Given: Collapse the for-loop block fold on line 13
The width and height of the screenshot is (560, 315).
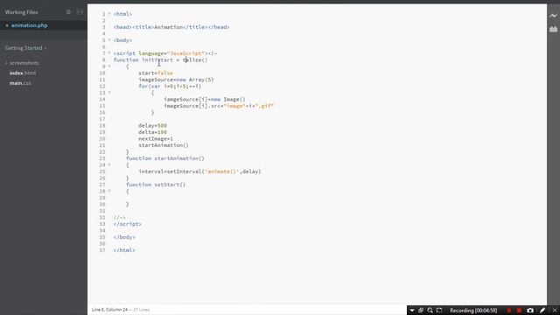Looking at the screenshot, I should click(109, 93).
